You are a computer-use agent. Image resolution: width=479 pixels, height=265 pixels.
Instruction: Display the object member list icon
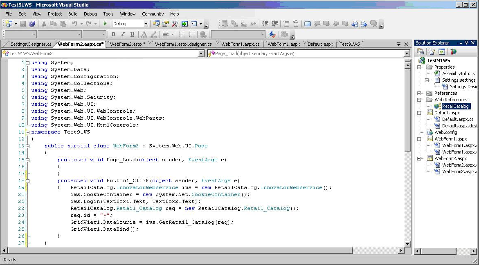click(x=225, y=24)
